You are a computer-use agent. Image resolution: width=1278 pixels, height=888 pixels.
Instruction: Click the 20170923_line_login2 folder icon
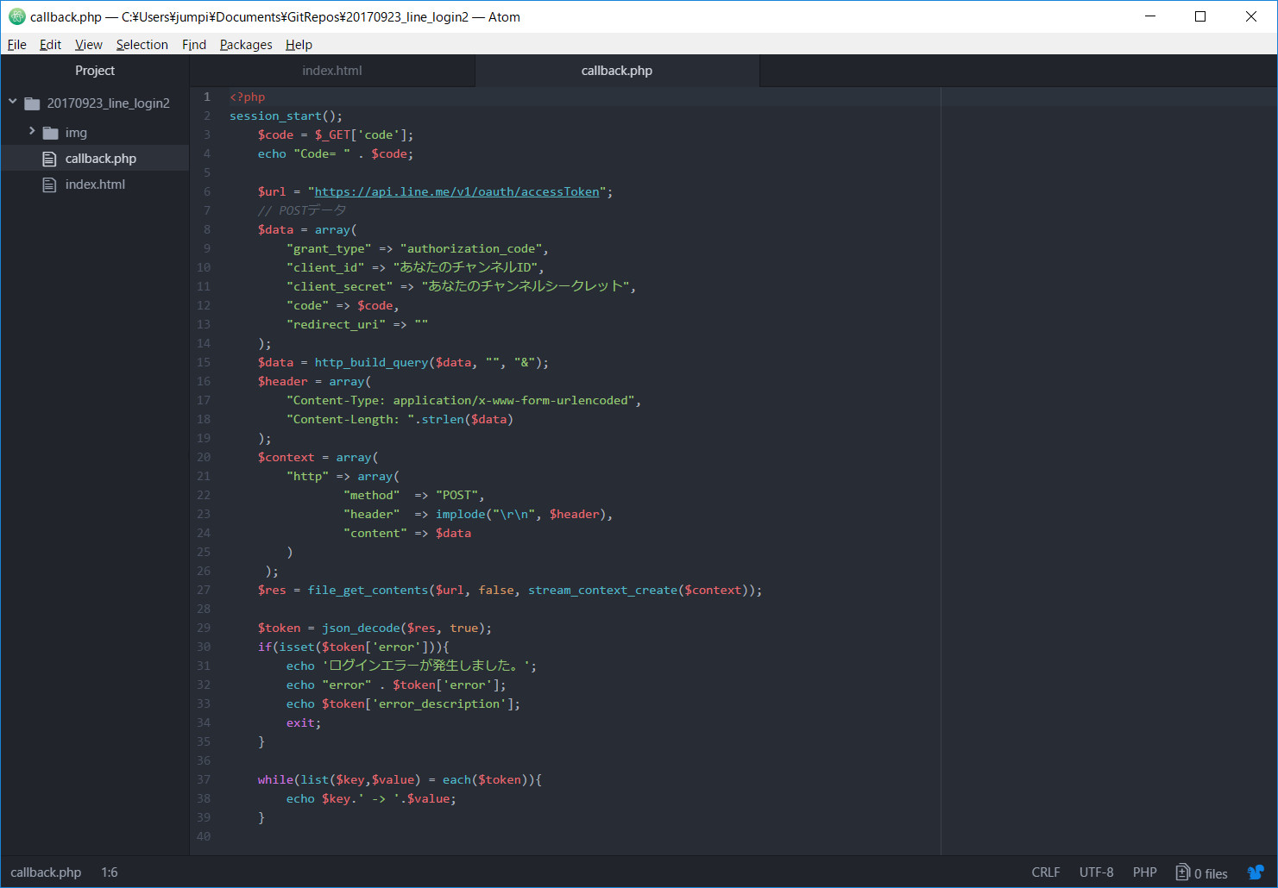(x=33, y=103)
